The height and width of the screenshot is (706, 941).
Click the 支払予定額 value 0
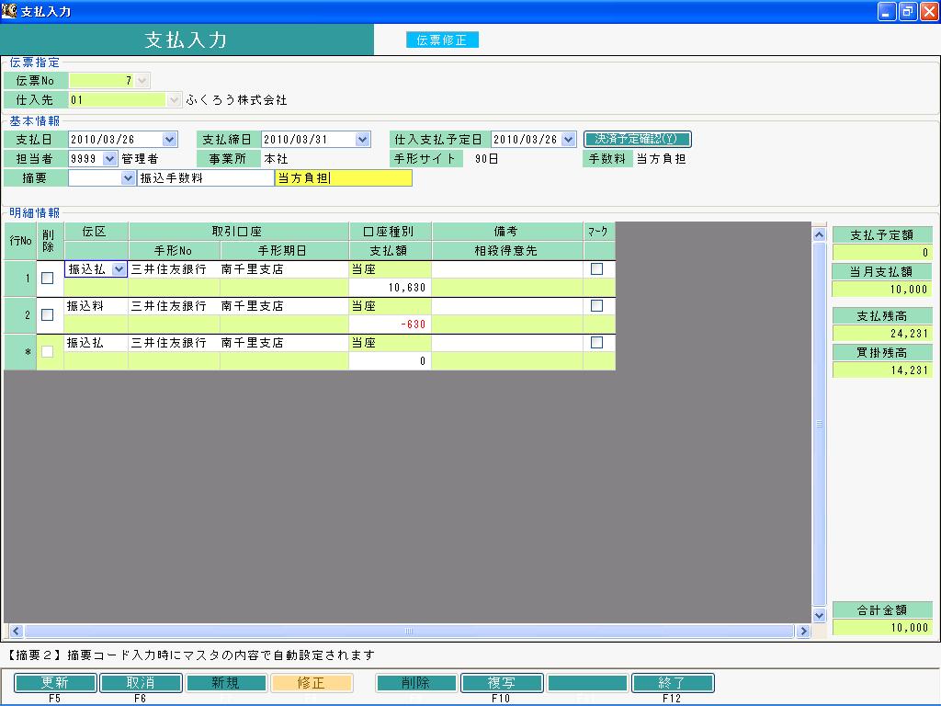pyautogui.click(x=882, y=252)
